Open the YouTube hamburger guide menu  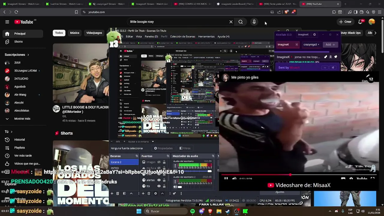coord(7,22)
